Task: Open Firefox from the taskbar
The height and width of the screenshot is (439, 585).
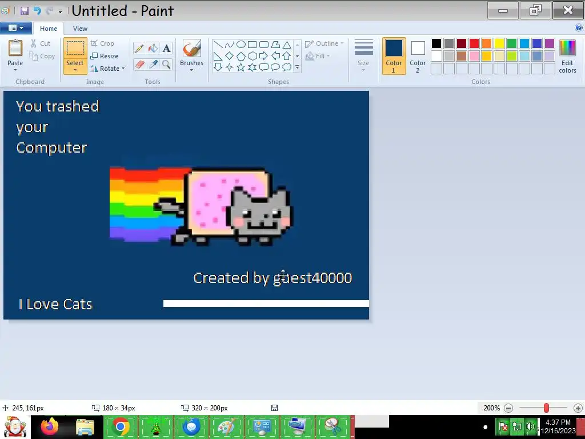Action: [50, 426]
